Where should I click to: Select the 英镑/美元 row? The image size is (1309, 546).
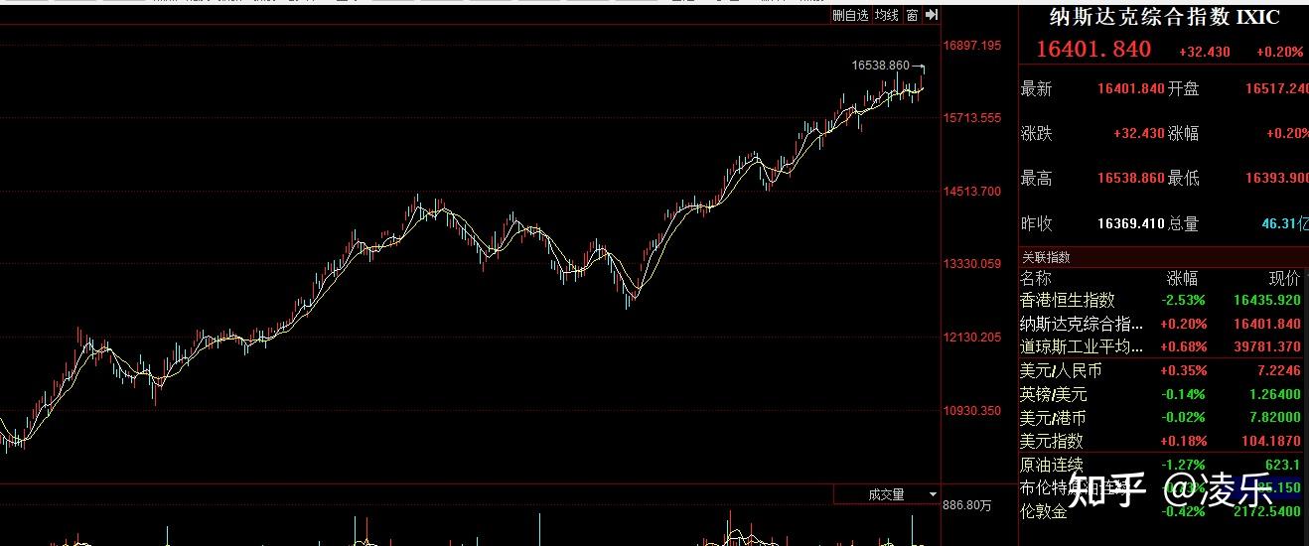point(1160,394)
